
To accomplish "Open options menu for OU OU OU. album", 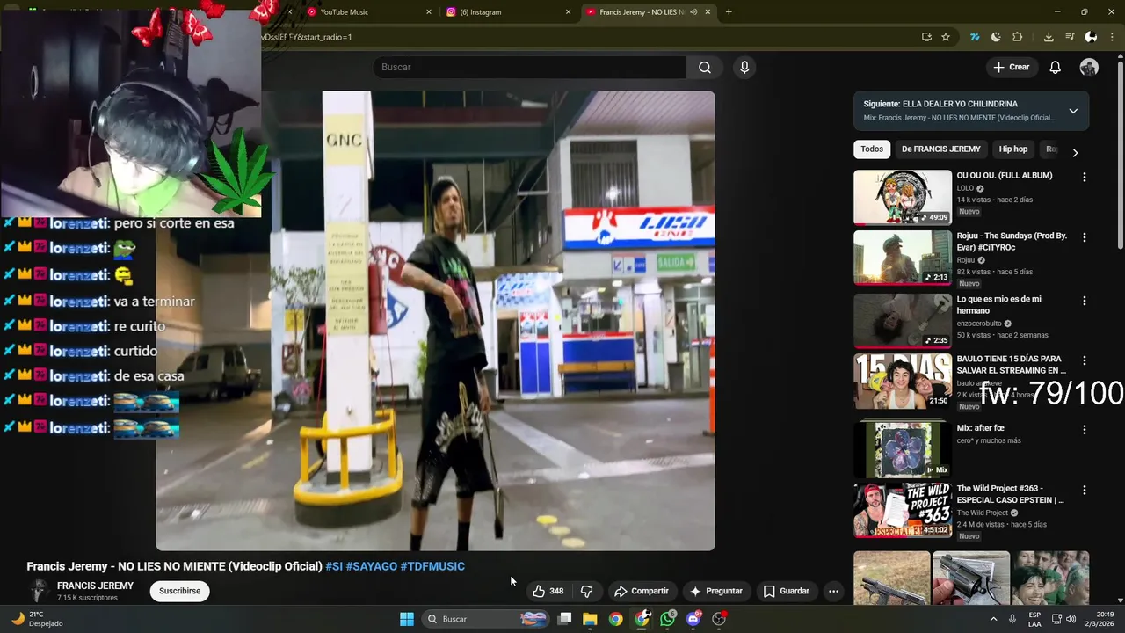I will (1084, 177).
